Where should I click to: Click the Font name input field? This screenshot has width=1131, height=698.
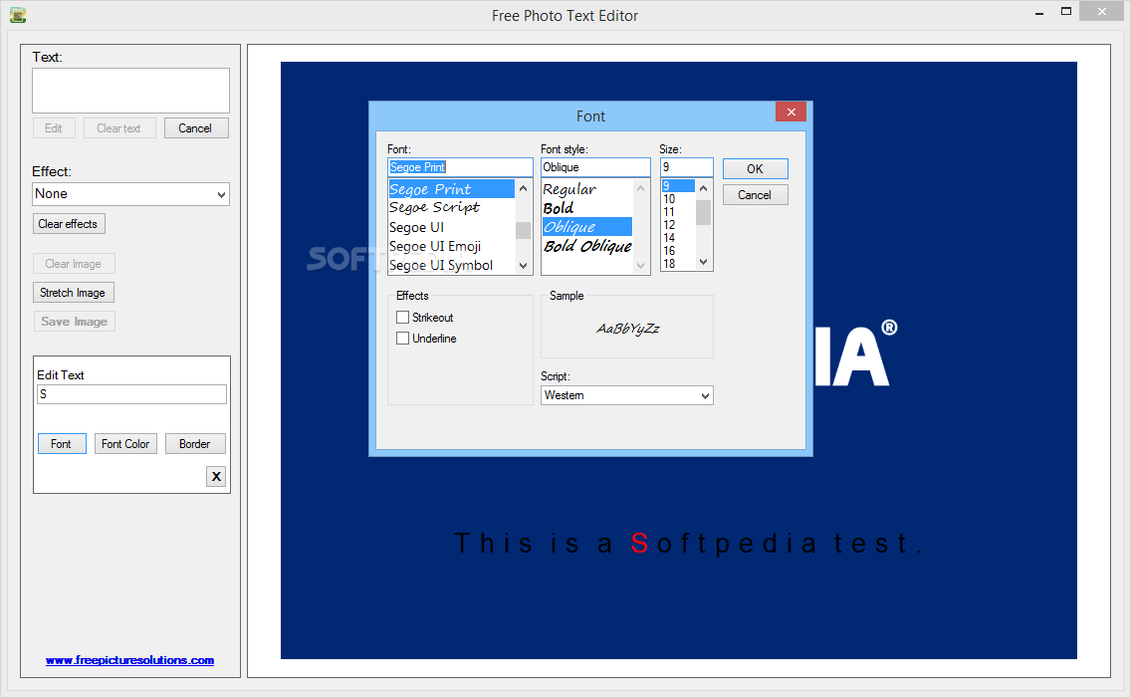tap(460, 167)
